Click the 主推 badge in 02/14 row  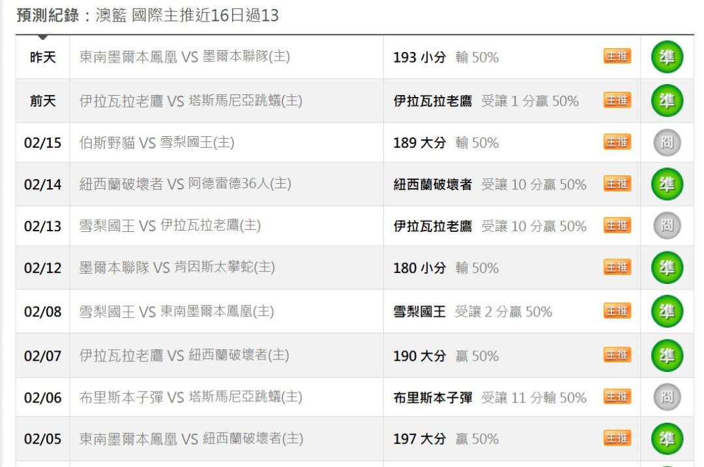[x=617, y=184]
